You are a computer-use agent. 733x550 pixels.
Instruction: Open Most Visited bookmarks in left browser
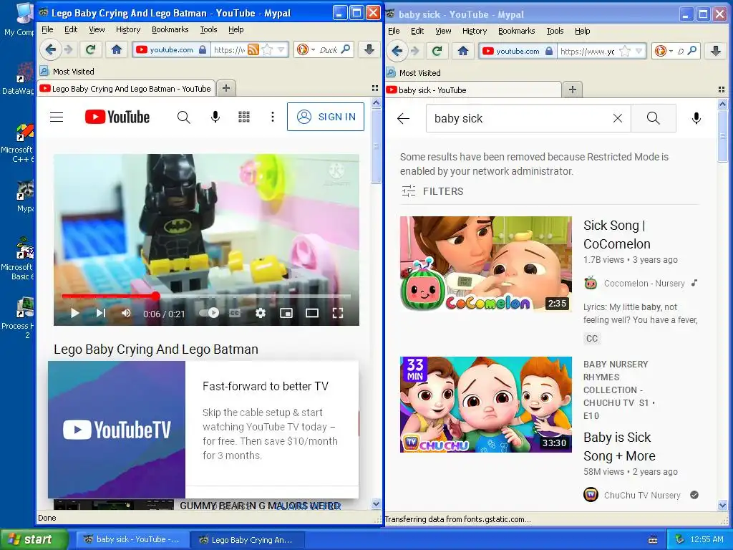67,71
